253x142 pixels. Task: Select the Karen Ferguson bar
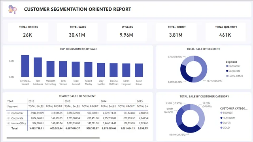pos(126,70)
